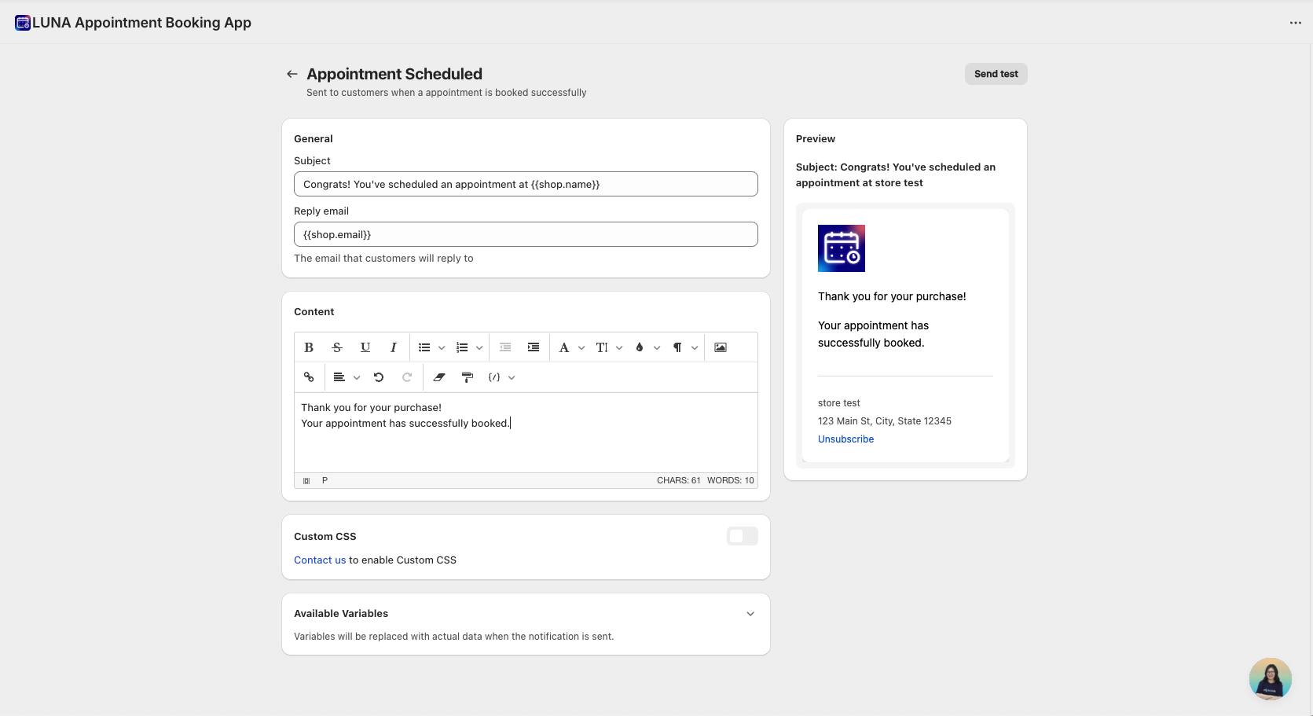The width and height of the screenshot is (1313, 716).
Task: Insert a link using the link icon
Action: point(309,377)
